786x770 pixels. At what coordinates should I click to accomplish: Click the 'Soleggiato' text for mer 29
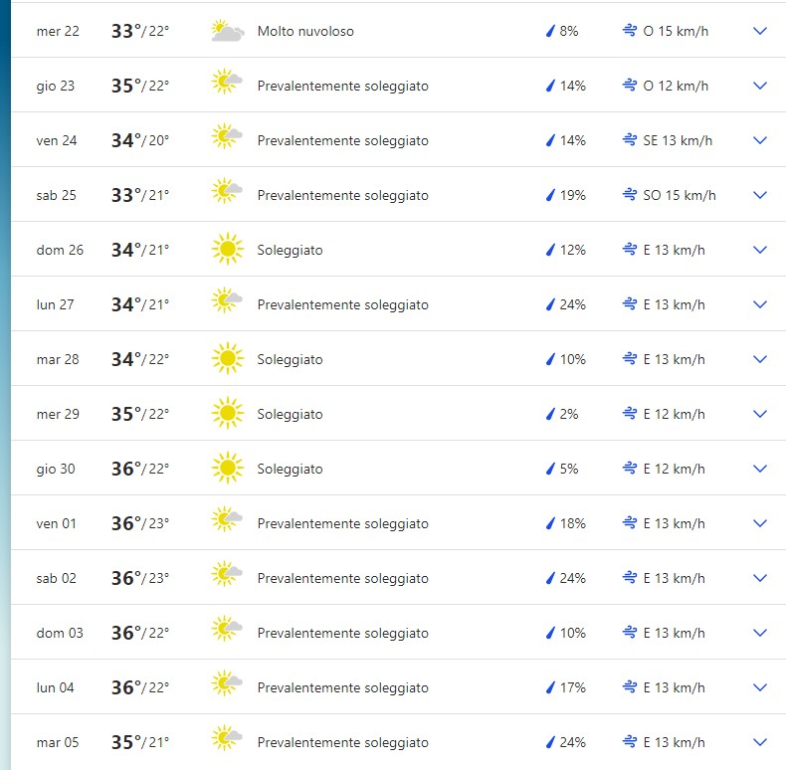coord(290,414)
